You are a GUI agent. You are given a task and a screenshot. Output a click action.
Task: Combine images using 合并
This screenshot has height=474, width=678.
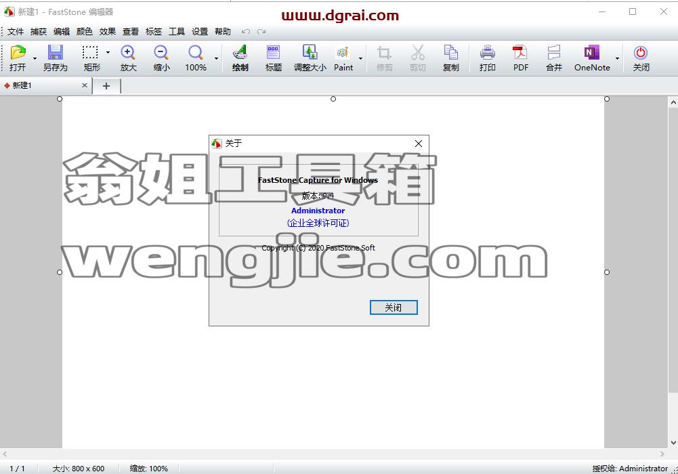(554, 58)
